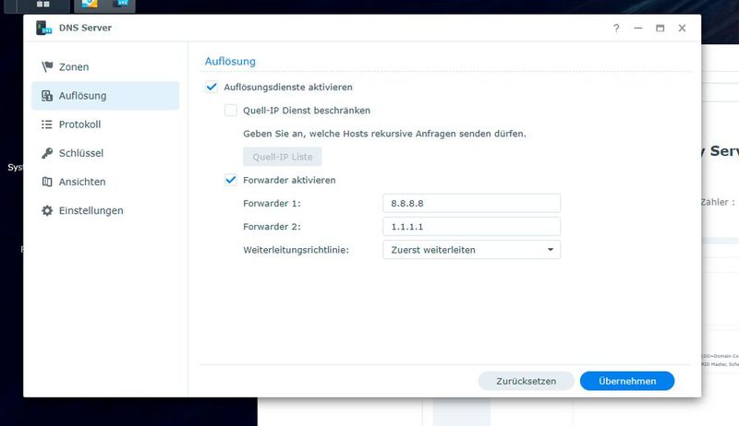Select Auflösung in the sidebar
Screen dimensions: 739x426
(x=105, y=96)
